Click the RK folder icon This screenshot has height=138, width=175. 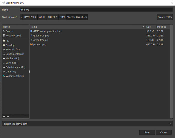point(4,41)
